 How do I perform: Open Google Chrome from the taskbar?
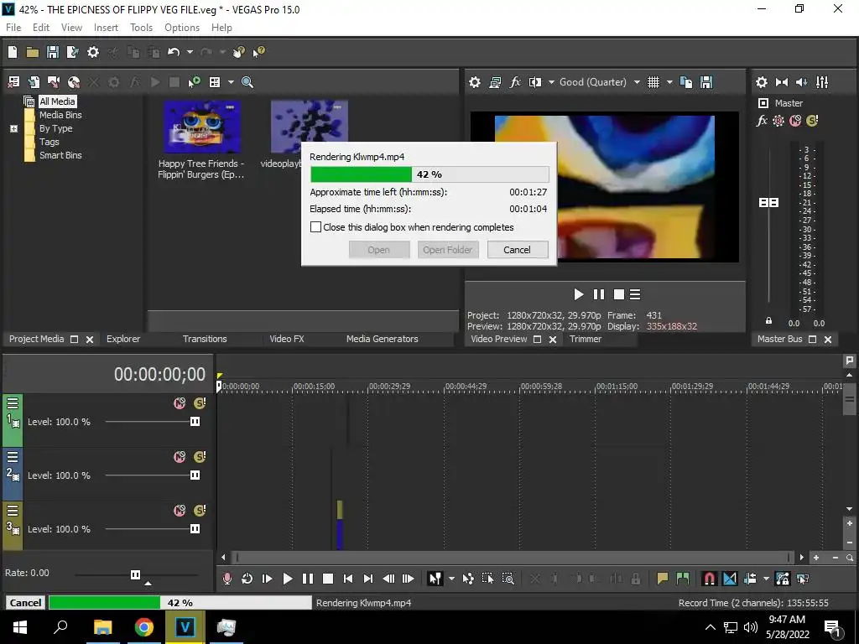pos(144,627)
